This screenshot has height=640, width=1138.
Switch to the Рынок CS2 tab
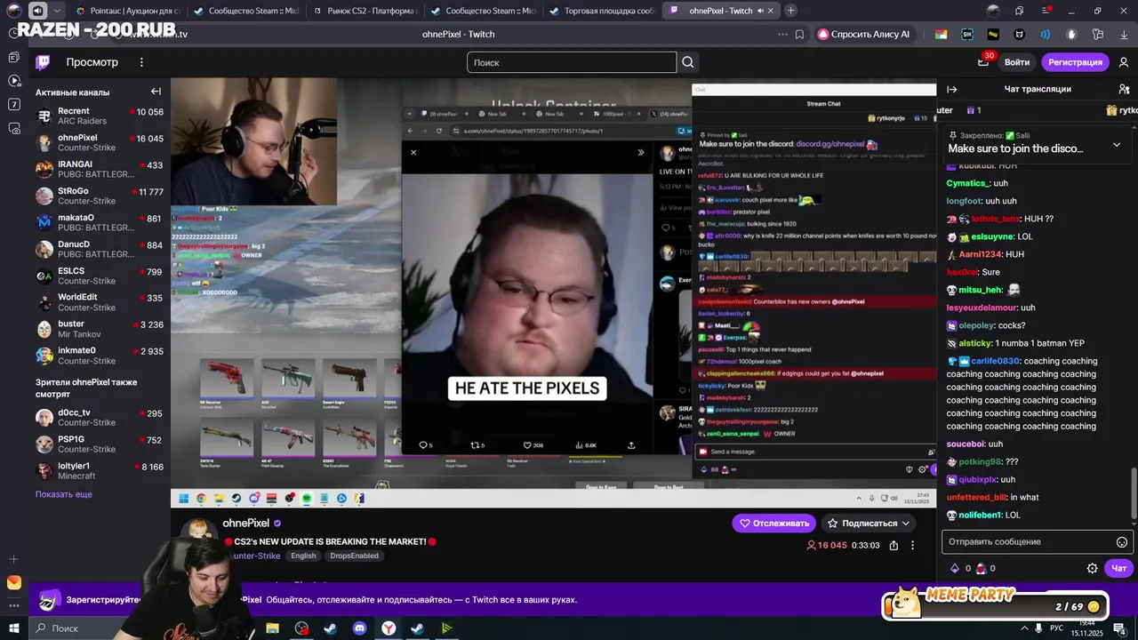click(365, 11)
